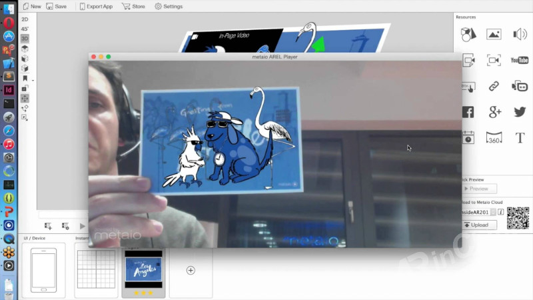Add a 360 panorama resource
The image size is (533, 300).
[x=494, y=138]
